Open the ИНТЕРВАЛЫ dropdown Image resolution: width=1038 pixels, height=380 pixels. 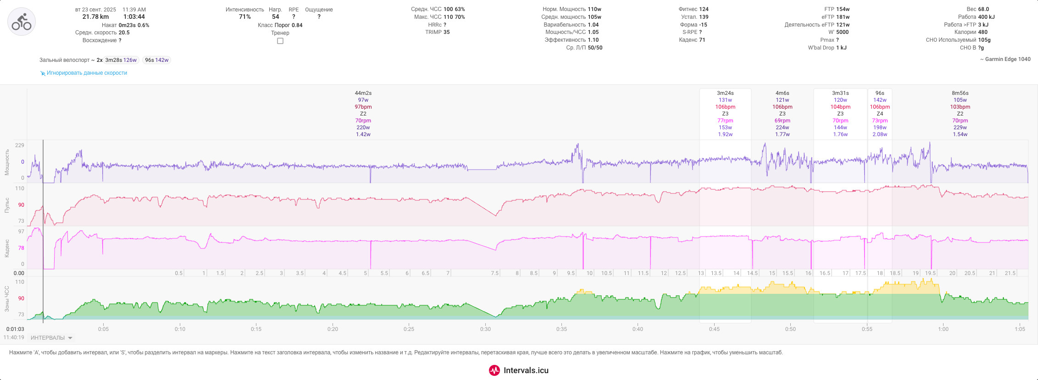pos(51,338)
